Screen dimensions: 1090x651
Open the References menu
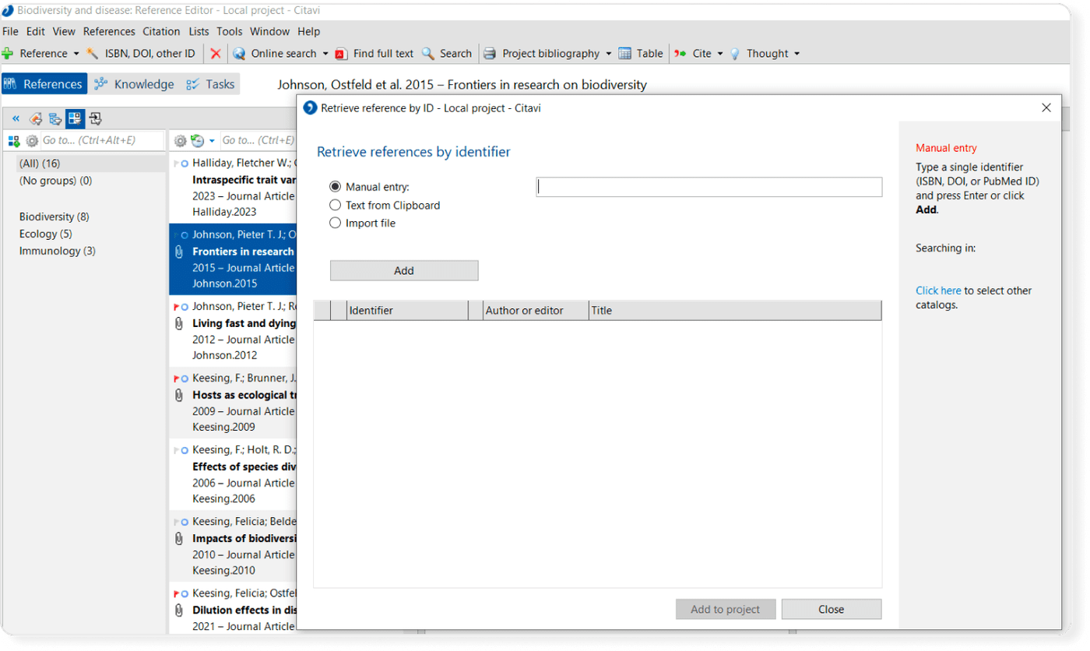coord(109,31)
